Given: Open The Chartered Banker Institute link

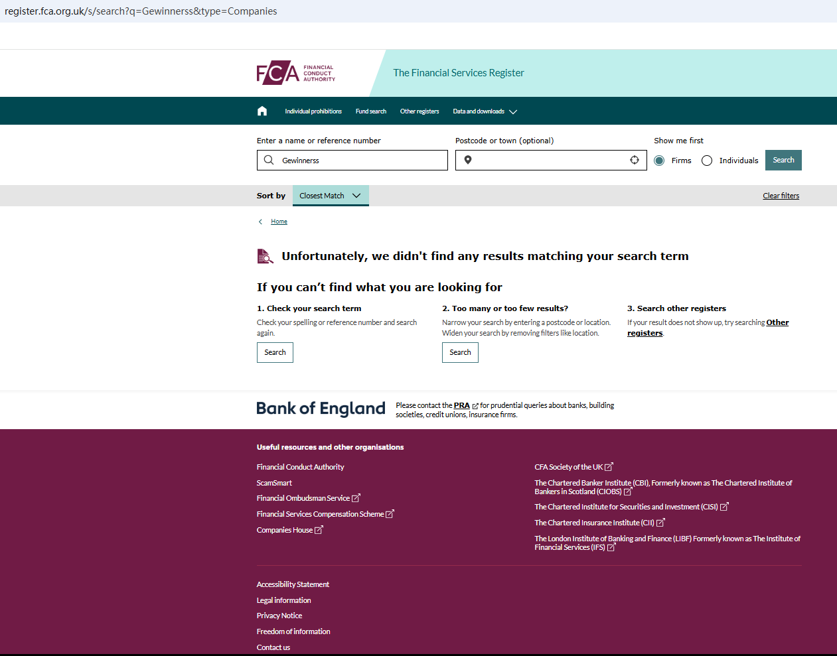Looking at the screenshot, I should [663, 488].
